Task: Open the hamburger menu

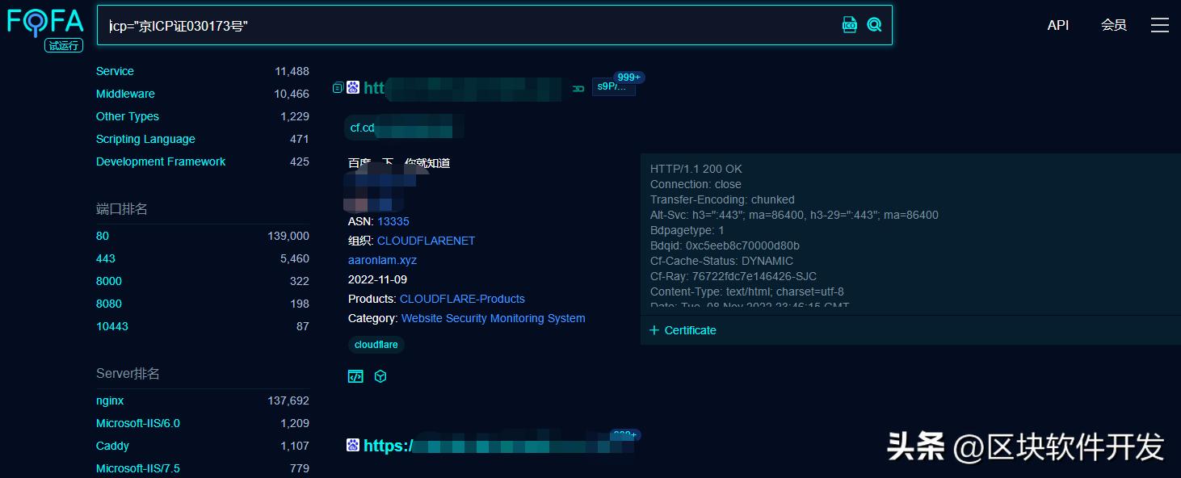Action: point(1160,25)
